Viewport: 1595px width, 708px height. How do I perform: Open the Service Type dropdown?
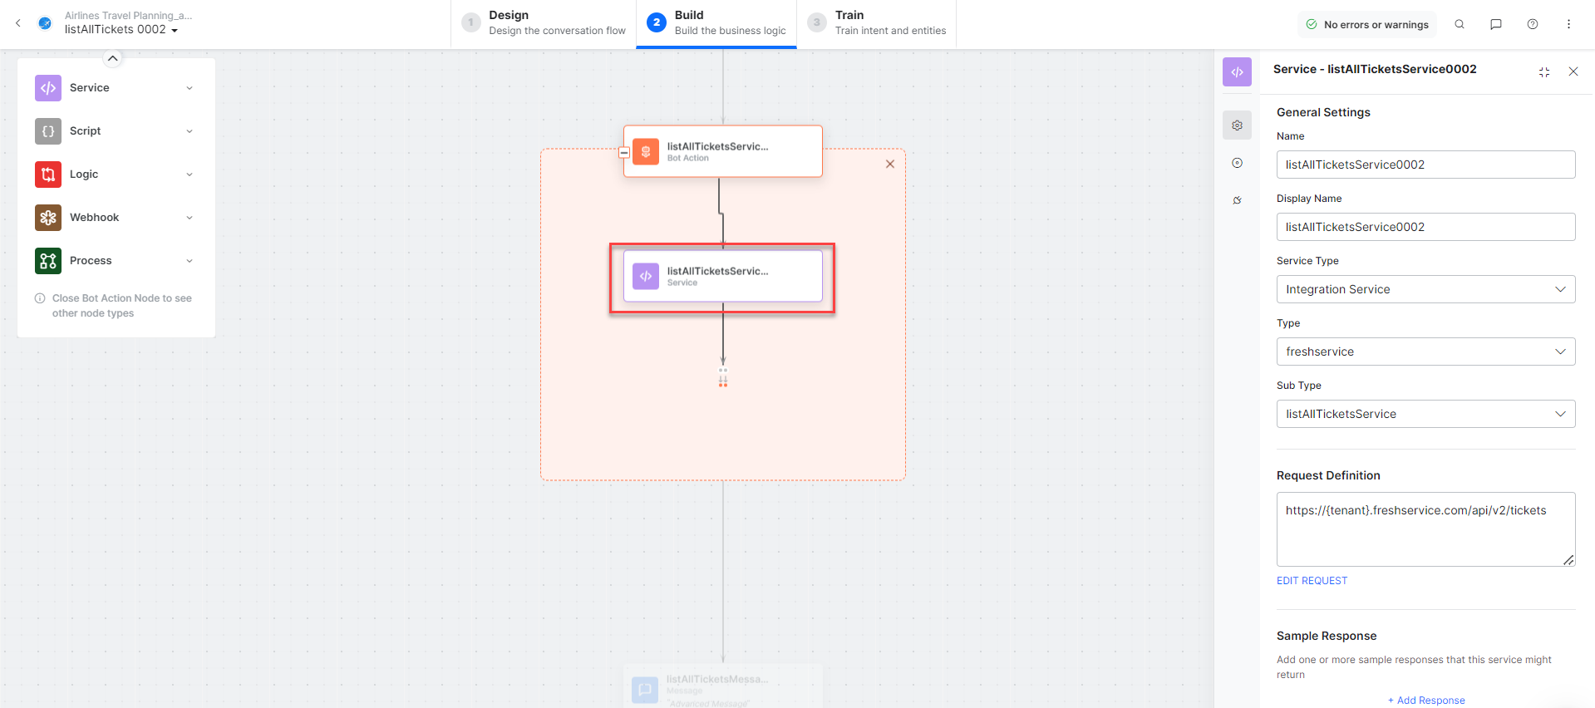click(1425, 289)
